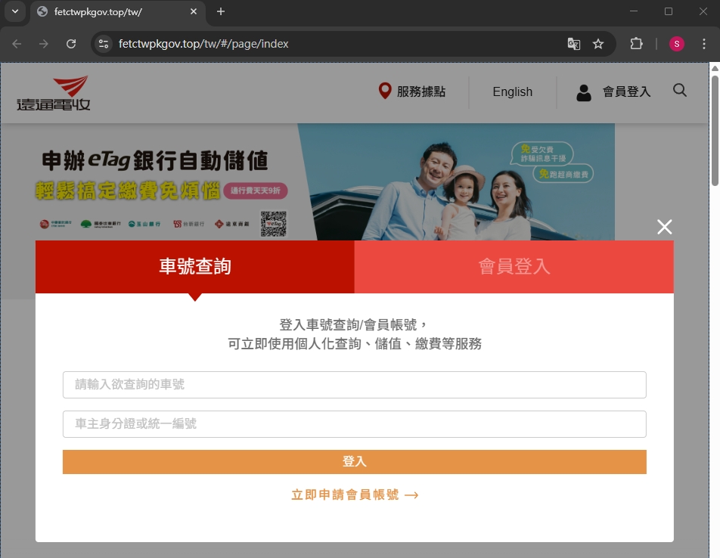Click the page vertical scrollbar thumb
The height and width of the screenshot is (558, 720).
click(x=715, y=131)
